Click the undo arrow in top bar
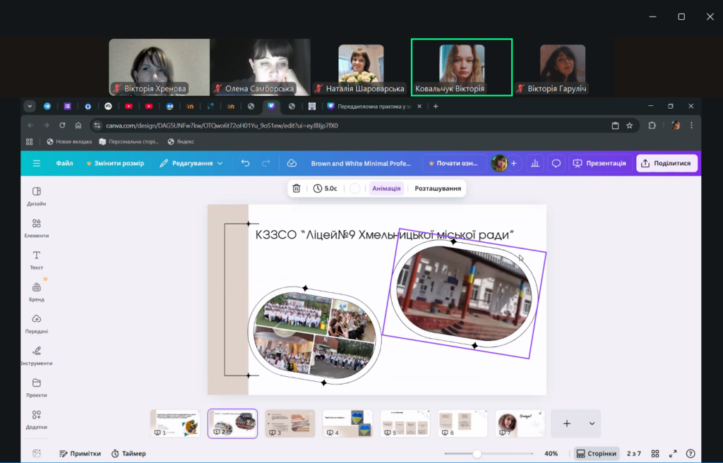The height and width of the screenshot is (463, 723). (x=245, y=163)
